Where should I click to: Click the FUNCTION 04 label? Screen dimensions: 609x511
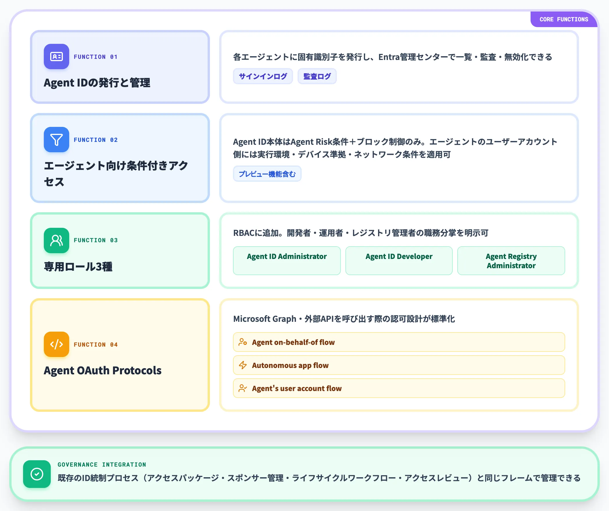96,345
